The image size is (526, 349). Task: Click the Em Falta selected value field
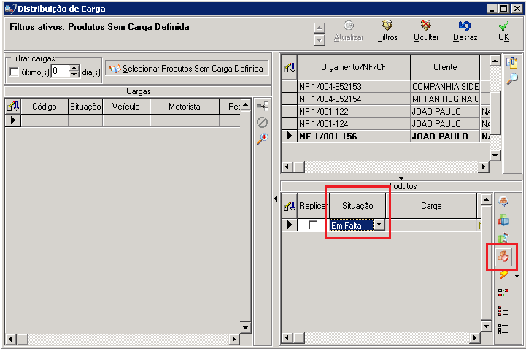click(352, 225)
